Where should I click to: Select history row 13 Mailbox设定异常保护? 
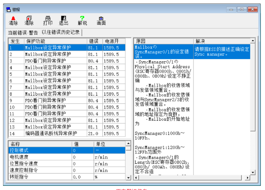[x=67, y=127]
